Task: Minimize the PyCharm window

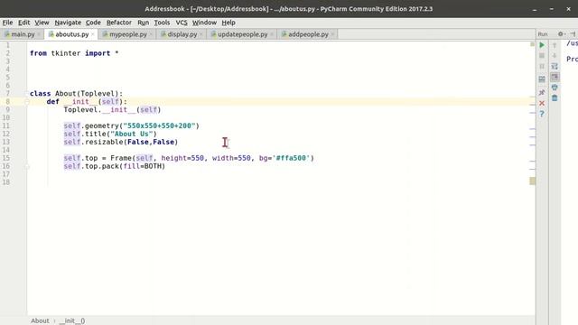Action: pyautogui.click(x=535, y=9)
